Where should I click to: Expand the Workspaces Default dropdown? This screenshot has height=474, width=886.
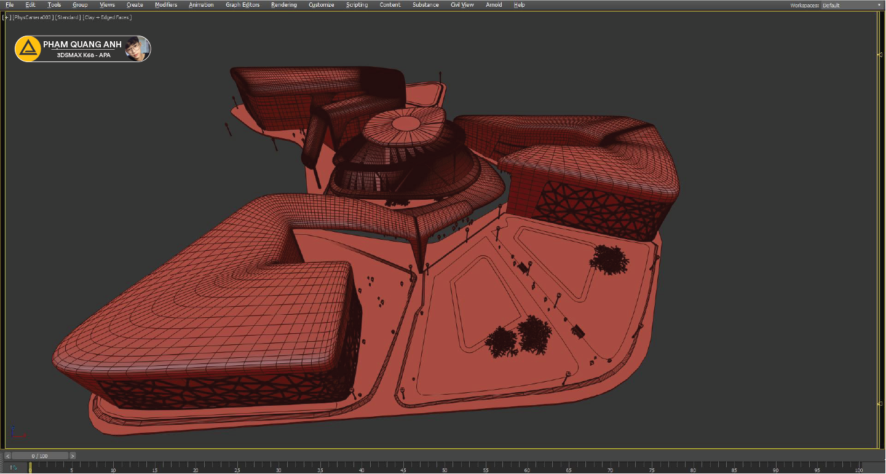[x=851, y=5]
